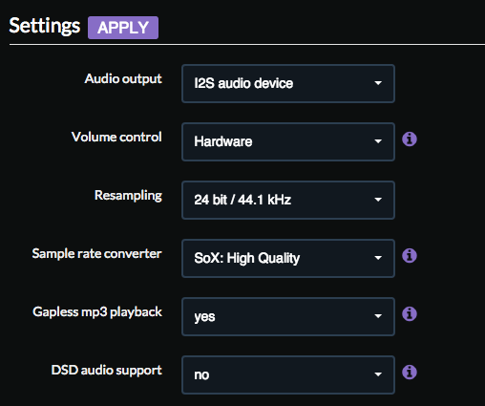Expand the Volume control Hardware dropdown
Viewport: 485px width, 406px height.
tap(288, 141)
